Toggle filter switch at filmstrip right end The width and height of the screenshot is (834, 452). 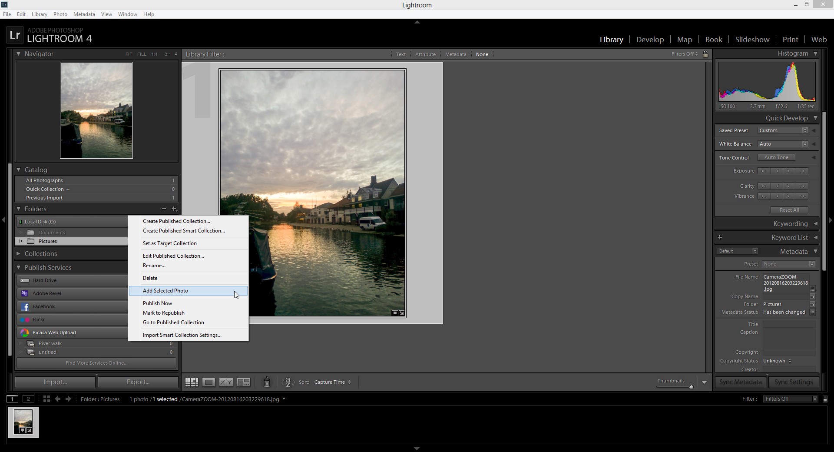[825, 399]
